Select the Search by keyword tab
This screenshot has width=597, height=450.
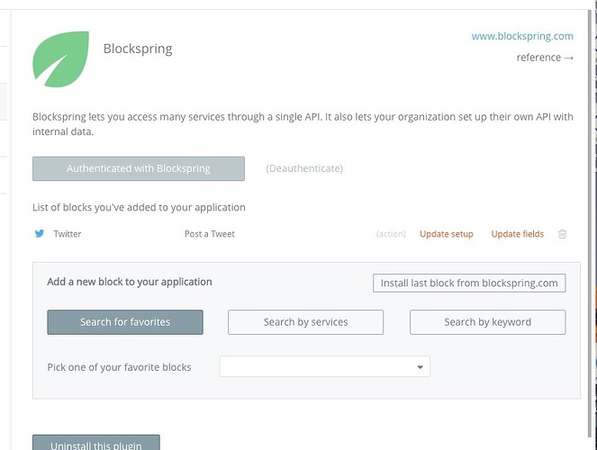point(488,322)
